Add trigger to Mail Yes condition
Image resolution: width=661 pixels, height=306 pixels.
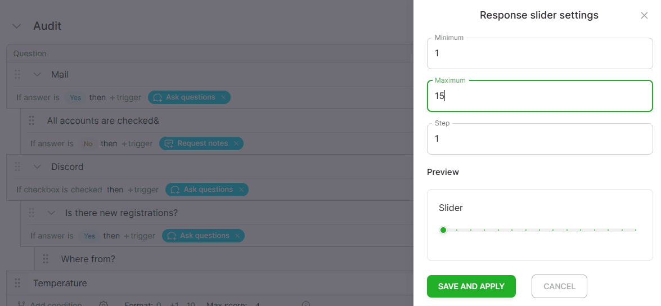pyautogui.click(x=125, y=97)
